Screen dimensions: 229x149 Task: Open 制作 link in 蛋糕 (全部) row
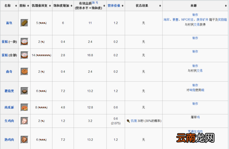195,52
